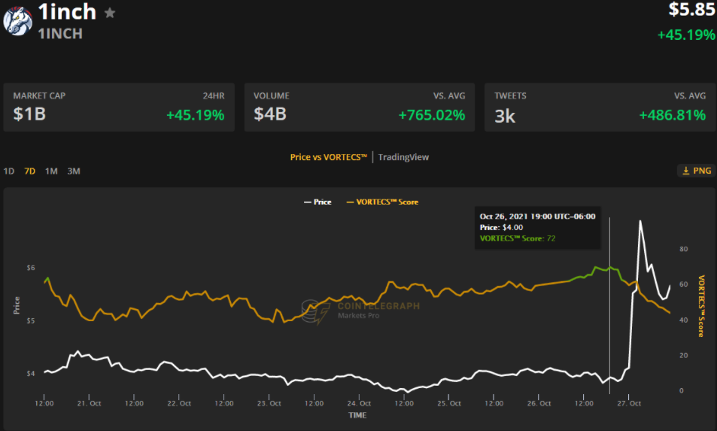Click the 24. Oct label on time axis
Image resolution: width=717 pixels, height=431 pixels.
[x=359, y=403]
